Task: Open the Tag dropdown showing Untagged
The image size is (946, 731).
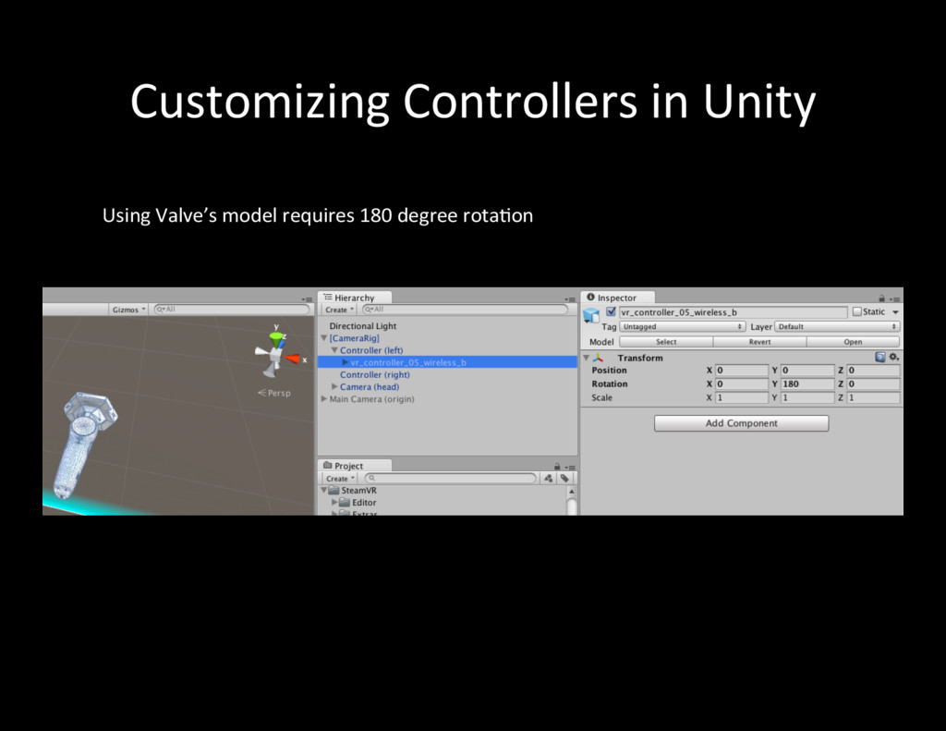Action: click(682, 326)
